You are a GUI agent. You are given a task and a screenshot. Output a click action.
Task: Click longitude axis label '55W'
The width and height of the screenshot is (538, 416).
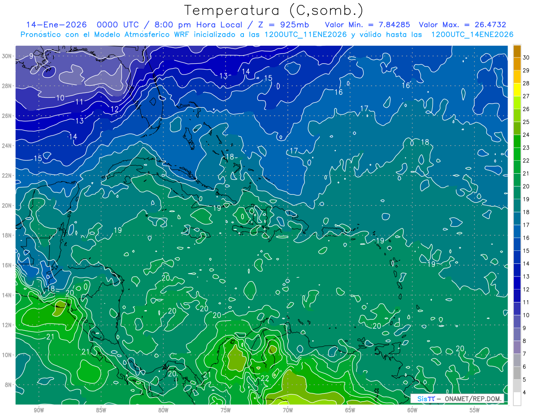pos(475,410)
